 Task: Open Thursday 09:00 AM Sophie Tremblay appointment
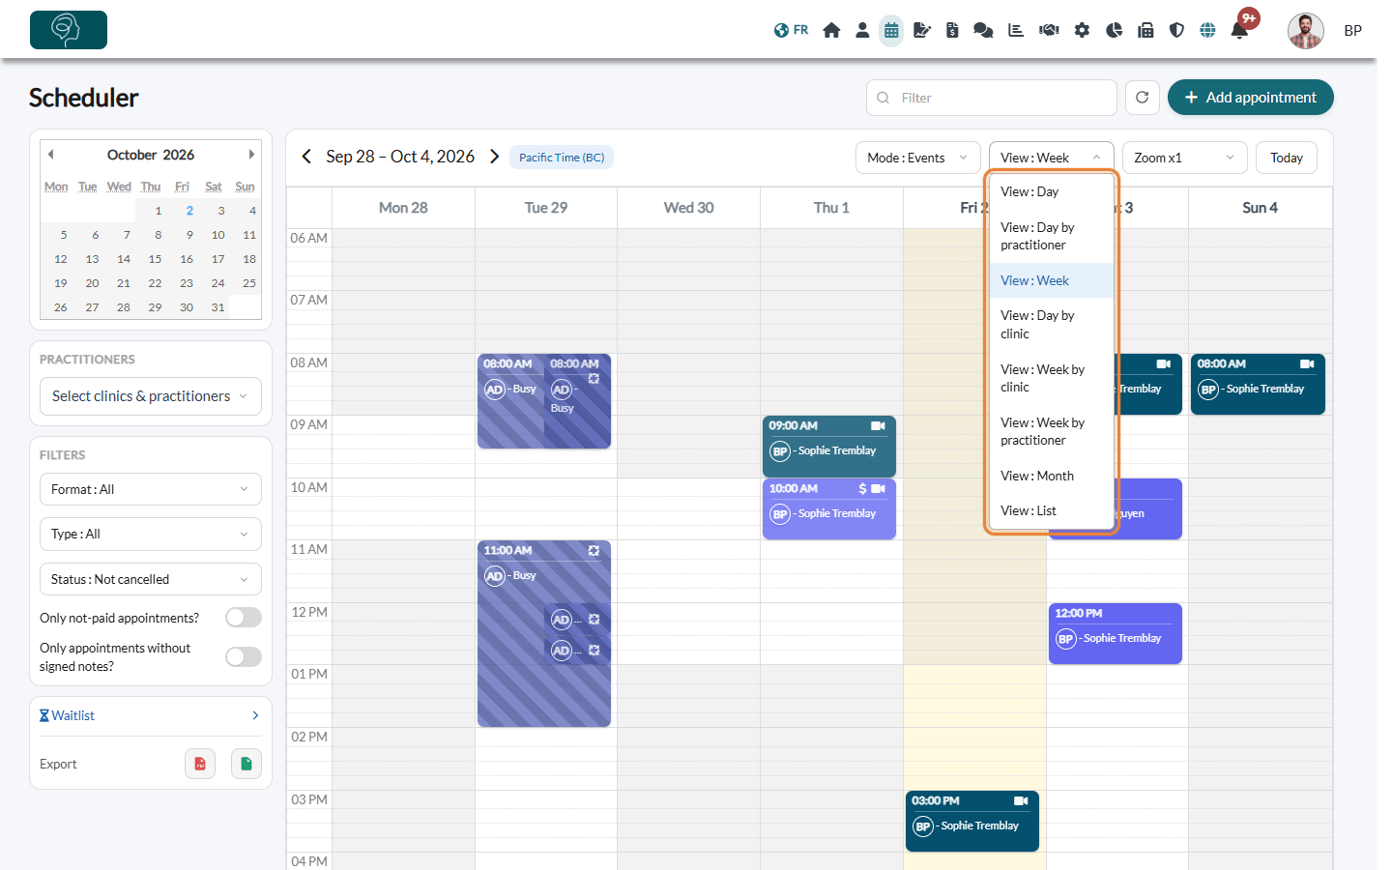click(828, 446)
